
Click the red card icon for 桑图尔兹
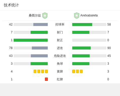(x=46, y=79)
